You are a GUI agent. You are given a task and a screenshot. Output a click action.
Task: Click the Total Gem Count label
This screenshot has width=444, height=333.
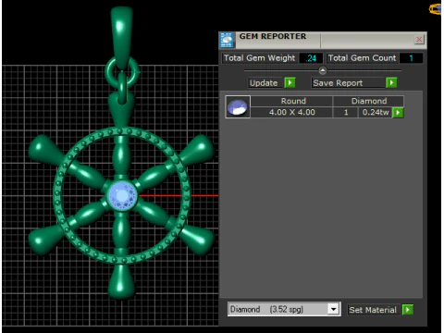(x=362, y=58)
